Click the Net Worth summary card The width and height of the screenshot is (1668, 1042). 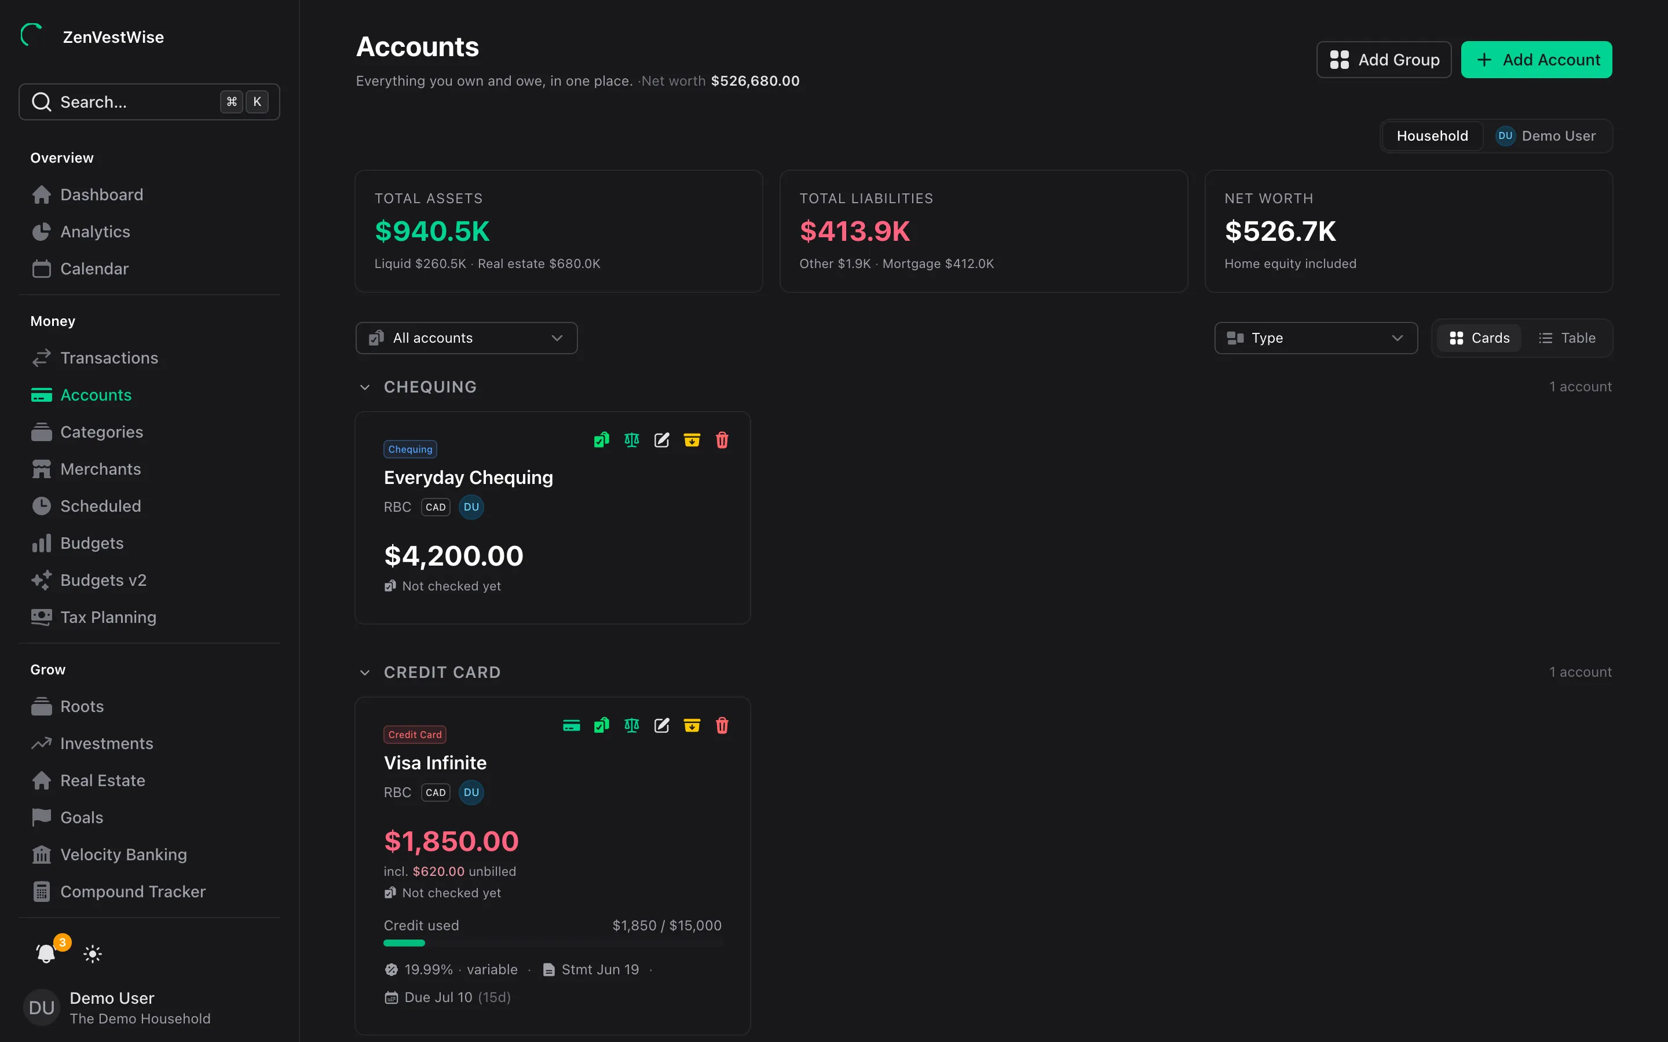[x=1408, y=232]
